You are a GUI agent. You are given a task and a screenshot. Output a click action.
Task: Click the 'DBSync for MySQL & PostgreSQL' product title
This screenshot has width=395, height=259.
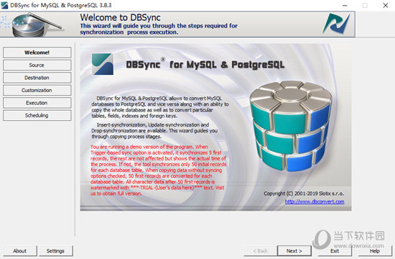click(x=205, y=64)
